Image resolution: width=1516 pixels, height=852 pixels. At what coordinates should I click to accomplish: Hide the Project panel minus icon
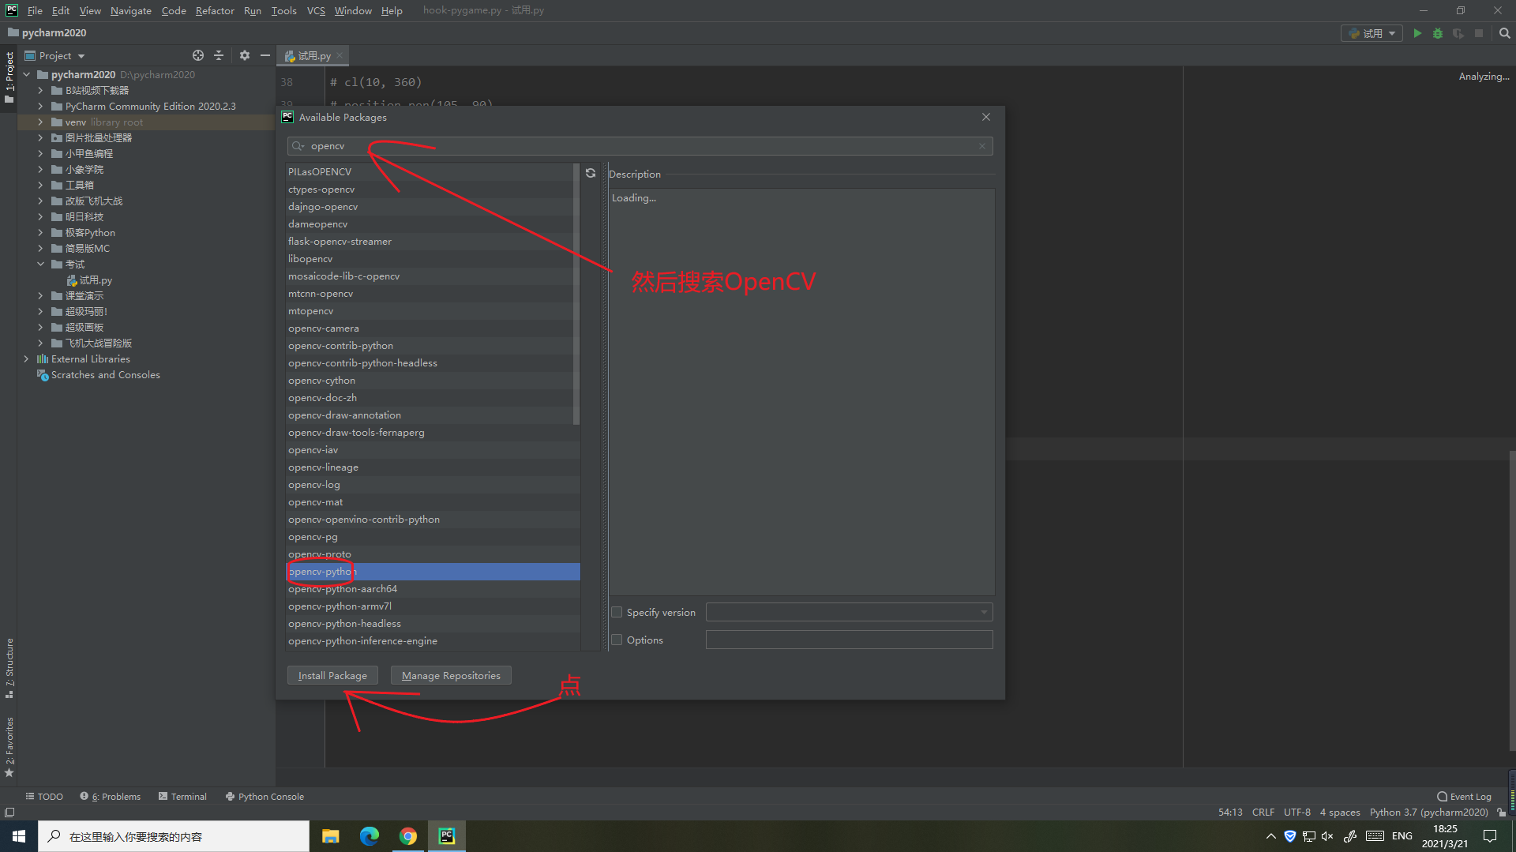[265, 55]
